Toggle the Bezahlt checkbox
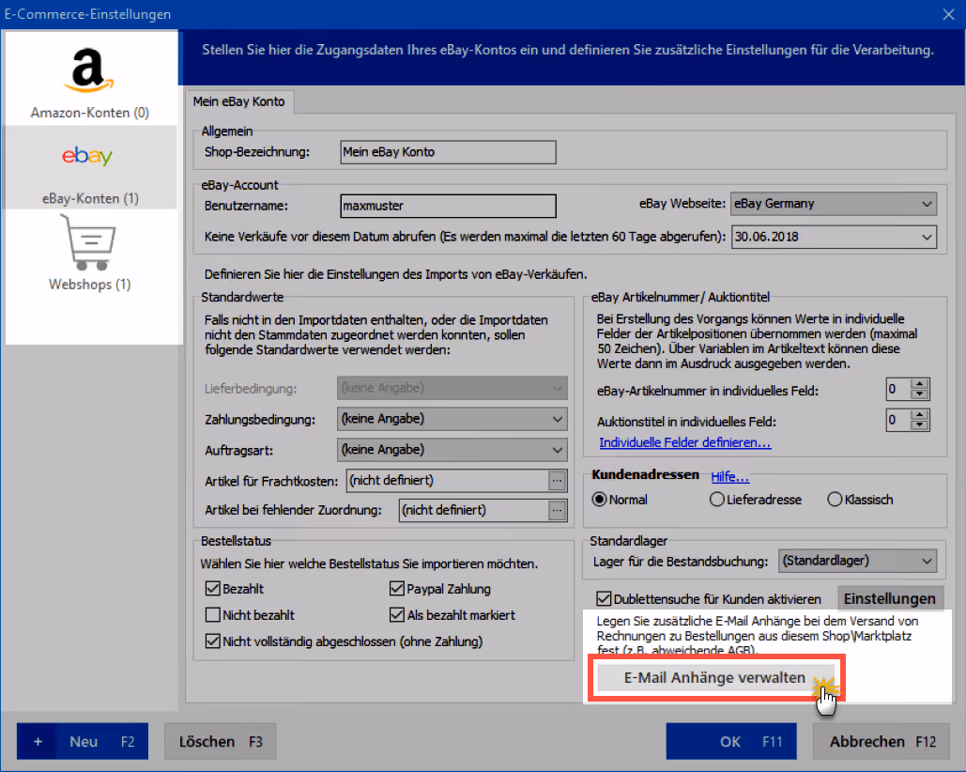966x772 pixels. click(x=212, y=589)
